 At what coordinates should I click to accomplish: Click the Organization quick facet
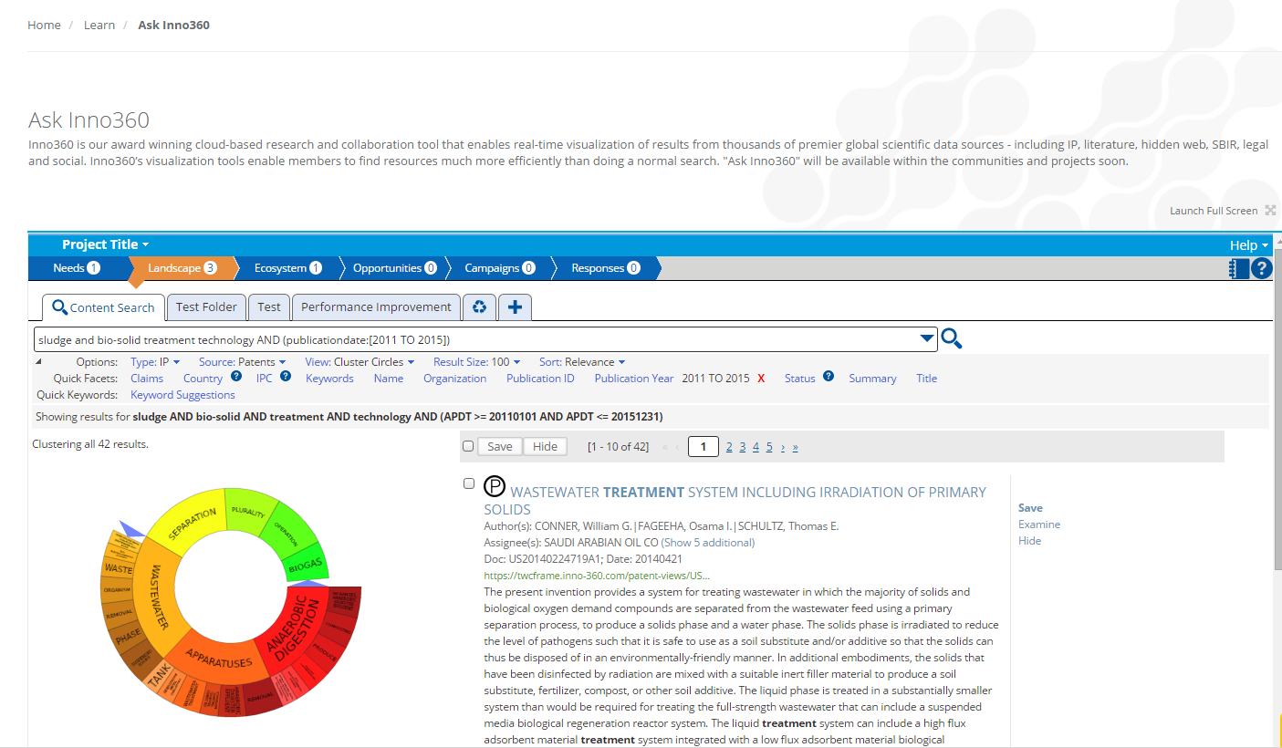[x=454, y=379]
